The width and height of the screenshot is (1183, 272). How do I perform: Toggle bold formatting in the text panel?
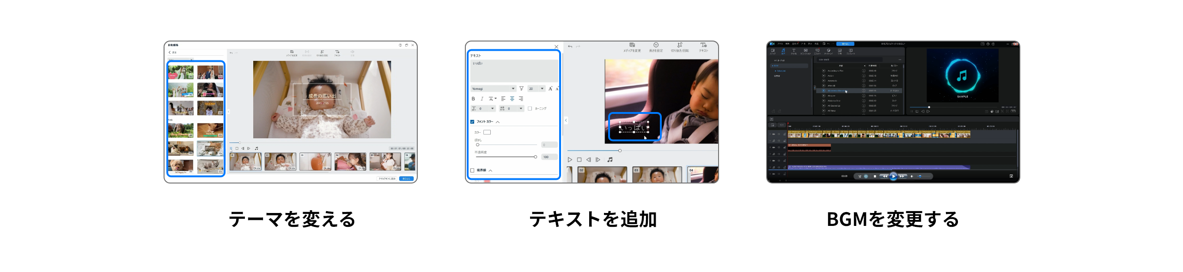473,99
